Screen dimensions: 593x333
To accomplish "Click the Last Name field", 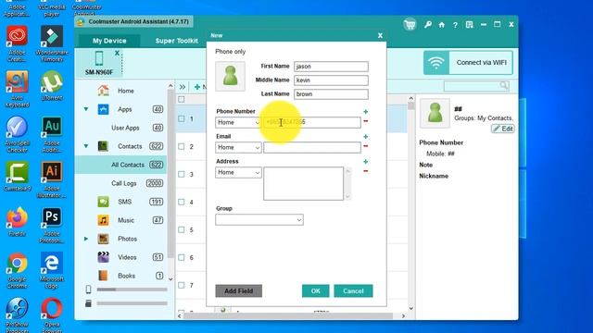I will [331, 94].
